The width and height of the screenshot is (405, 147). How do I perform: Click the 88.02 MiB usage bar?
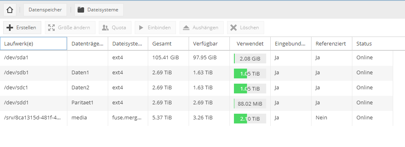pos(250,104)
